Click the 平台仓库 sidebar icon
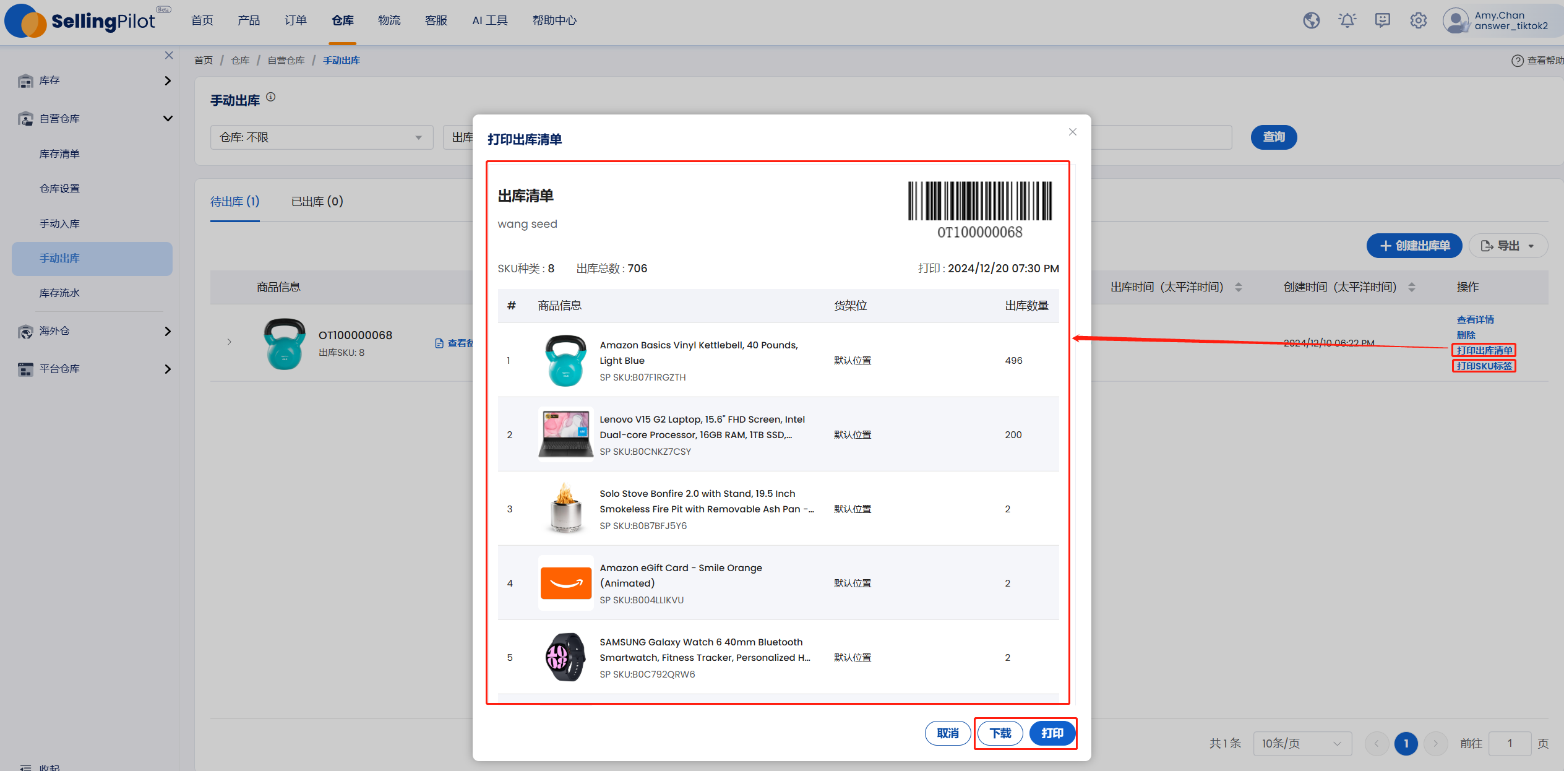This screenshot has width=1564, height=771. [25, 369]
